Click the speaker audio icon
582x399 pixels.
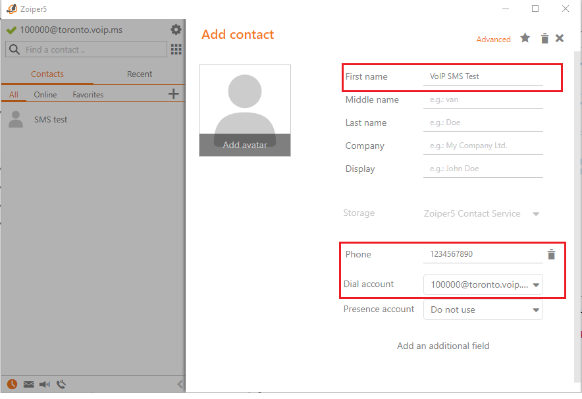coord(44,384)
